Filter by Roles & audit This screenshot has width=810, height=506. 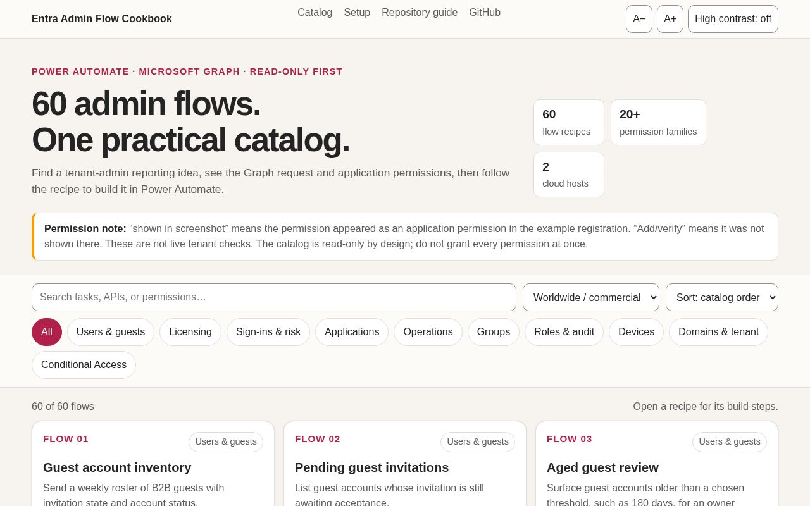(564, 332)
